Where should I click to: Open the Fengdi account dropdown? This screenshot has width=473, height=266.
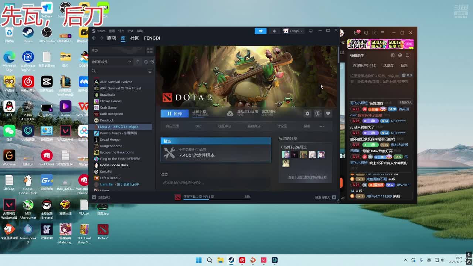(x=293, y=31)
